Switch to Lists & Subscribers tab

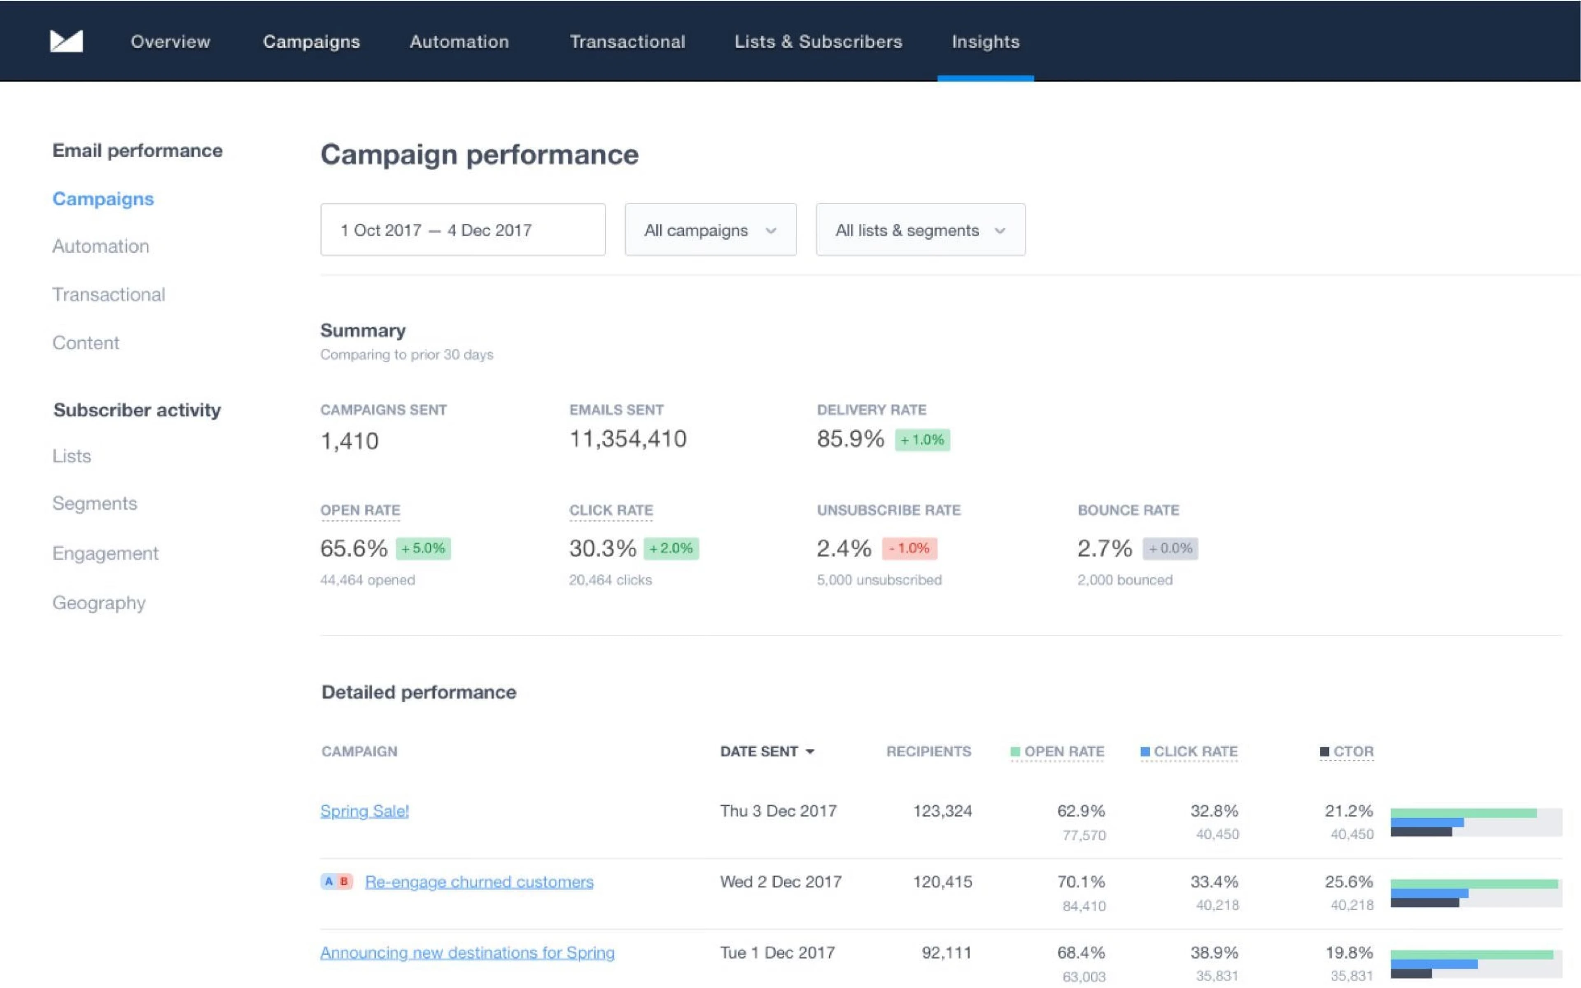tap(818, 42)
